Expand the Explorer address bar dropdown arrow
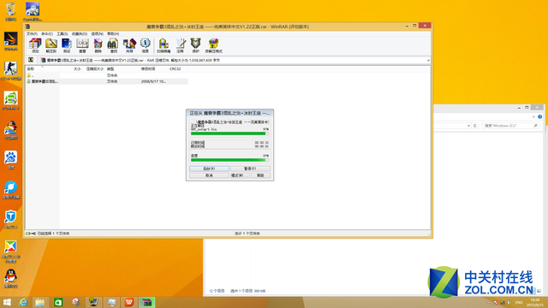 pos(468,126)
